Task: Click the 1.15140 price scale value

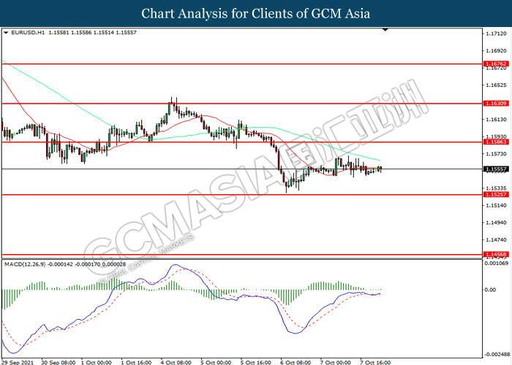Action: pos(496,205)
